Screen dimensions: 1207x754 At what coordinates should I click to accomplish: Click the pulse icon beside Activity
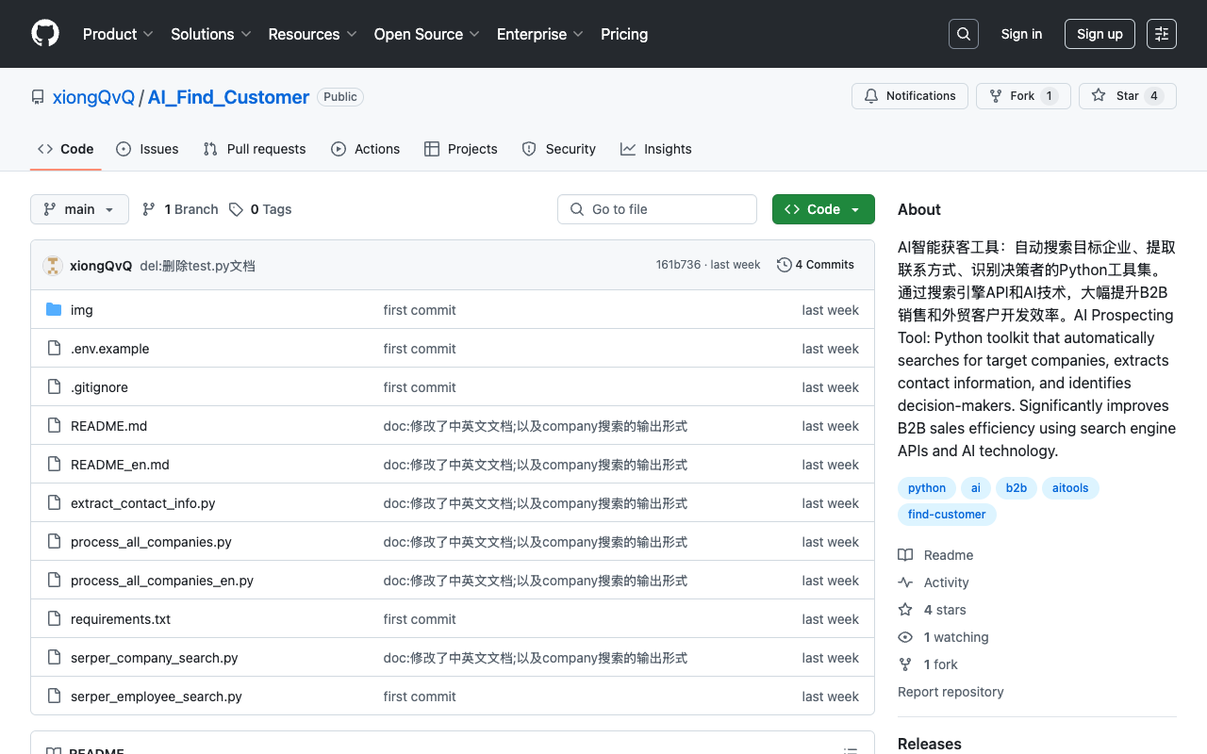tap(905, 582)
